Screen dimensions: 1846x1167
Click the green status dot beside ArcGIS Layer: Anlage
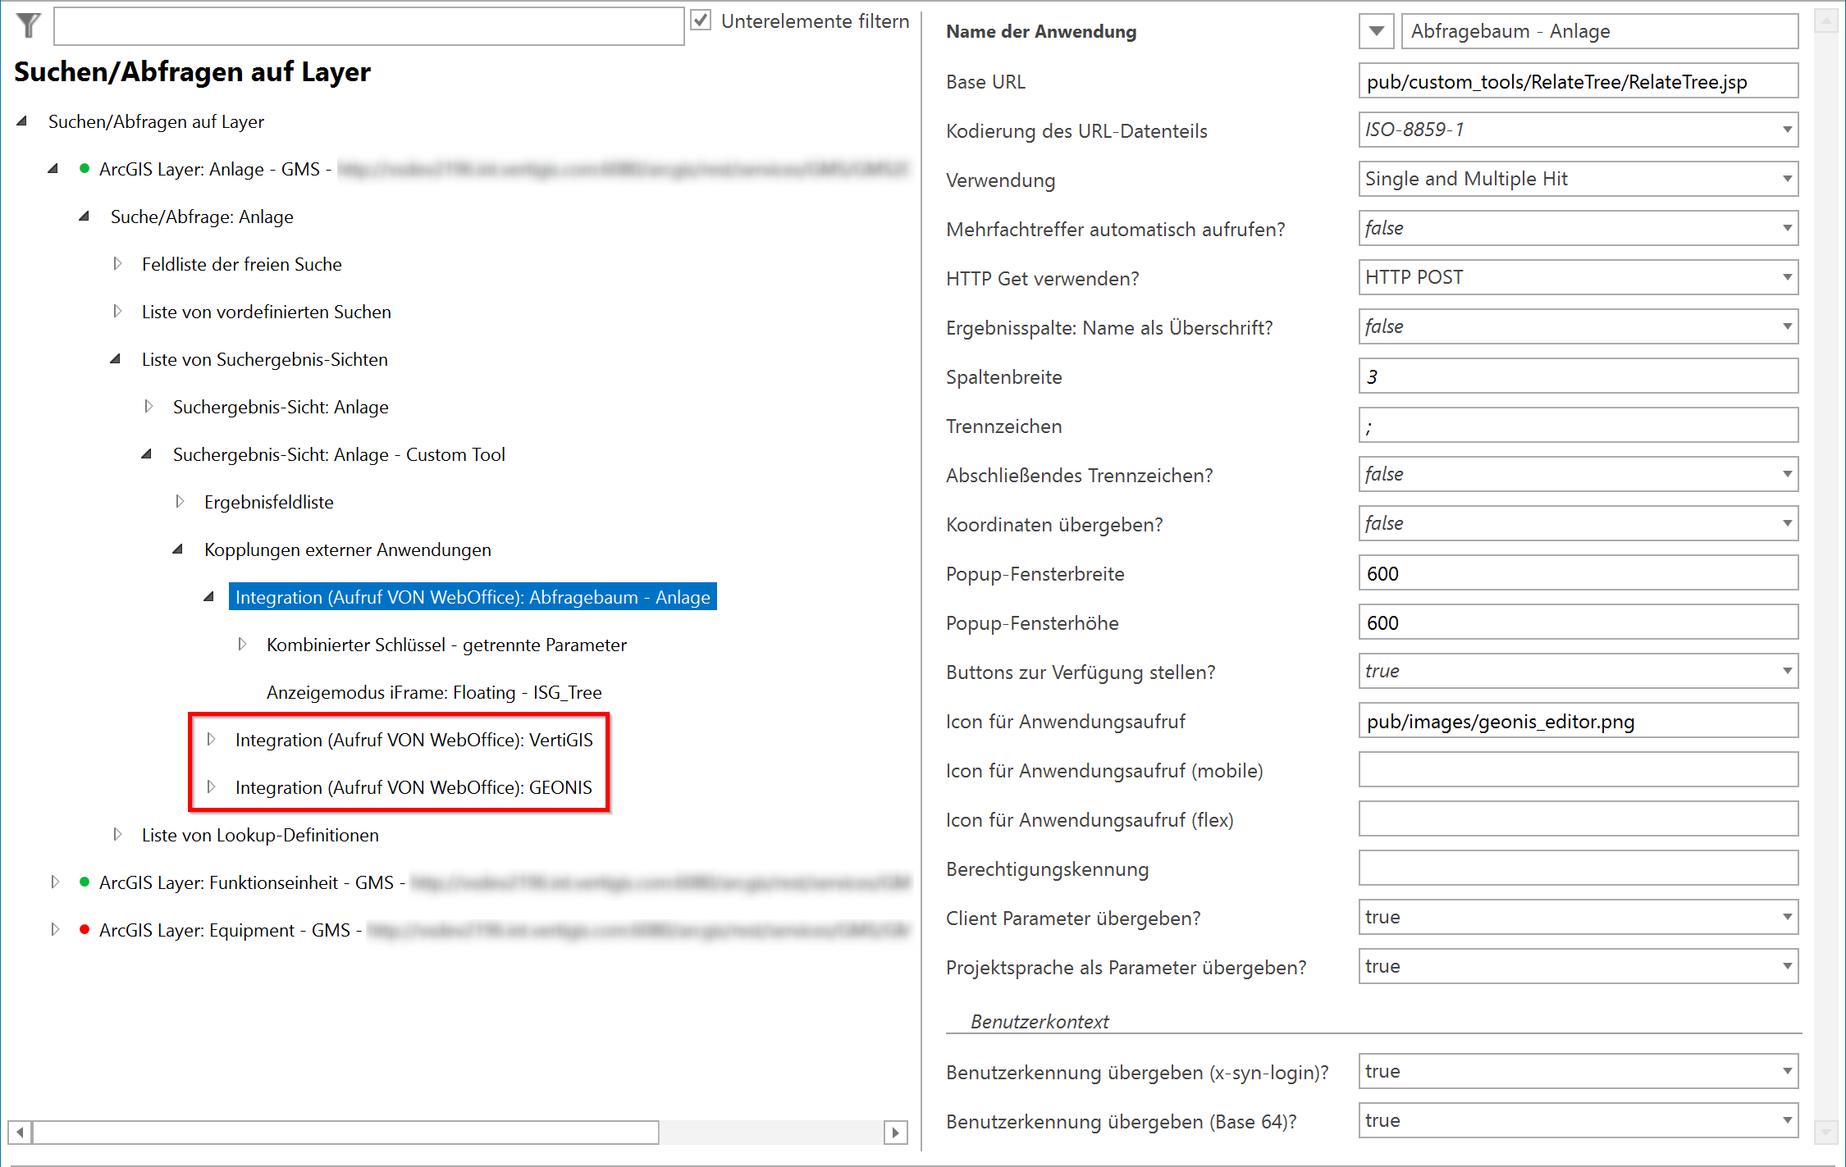pyautogui.click(x=83, y=169)
